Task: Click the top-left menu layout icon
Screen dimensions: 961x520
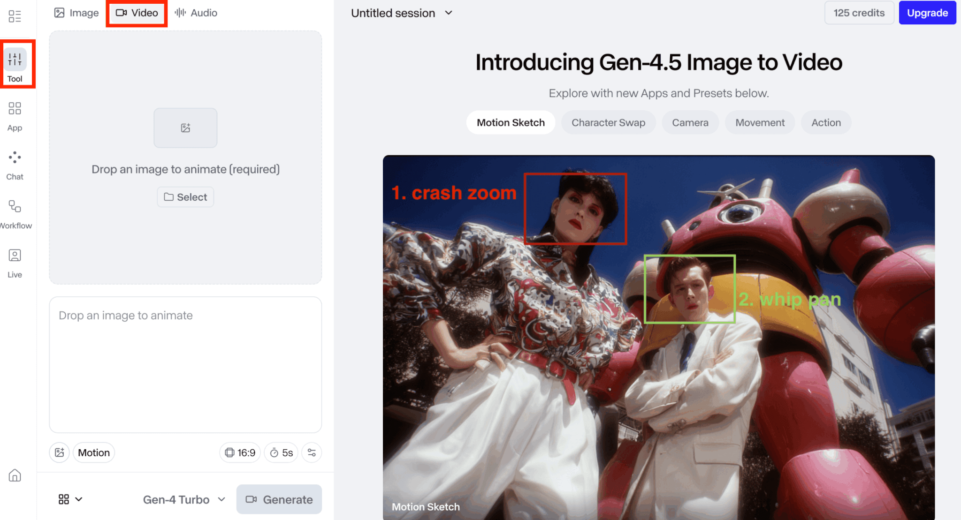Action: pos(15,16)
